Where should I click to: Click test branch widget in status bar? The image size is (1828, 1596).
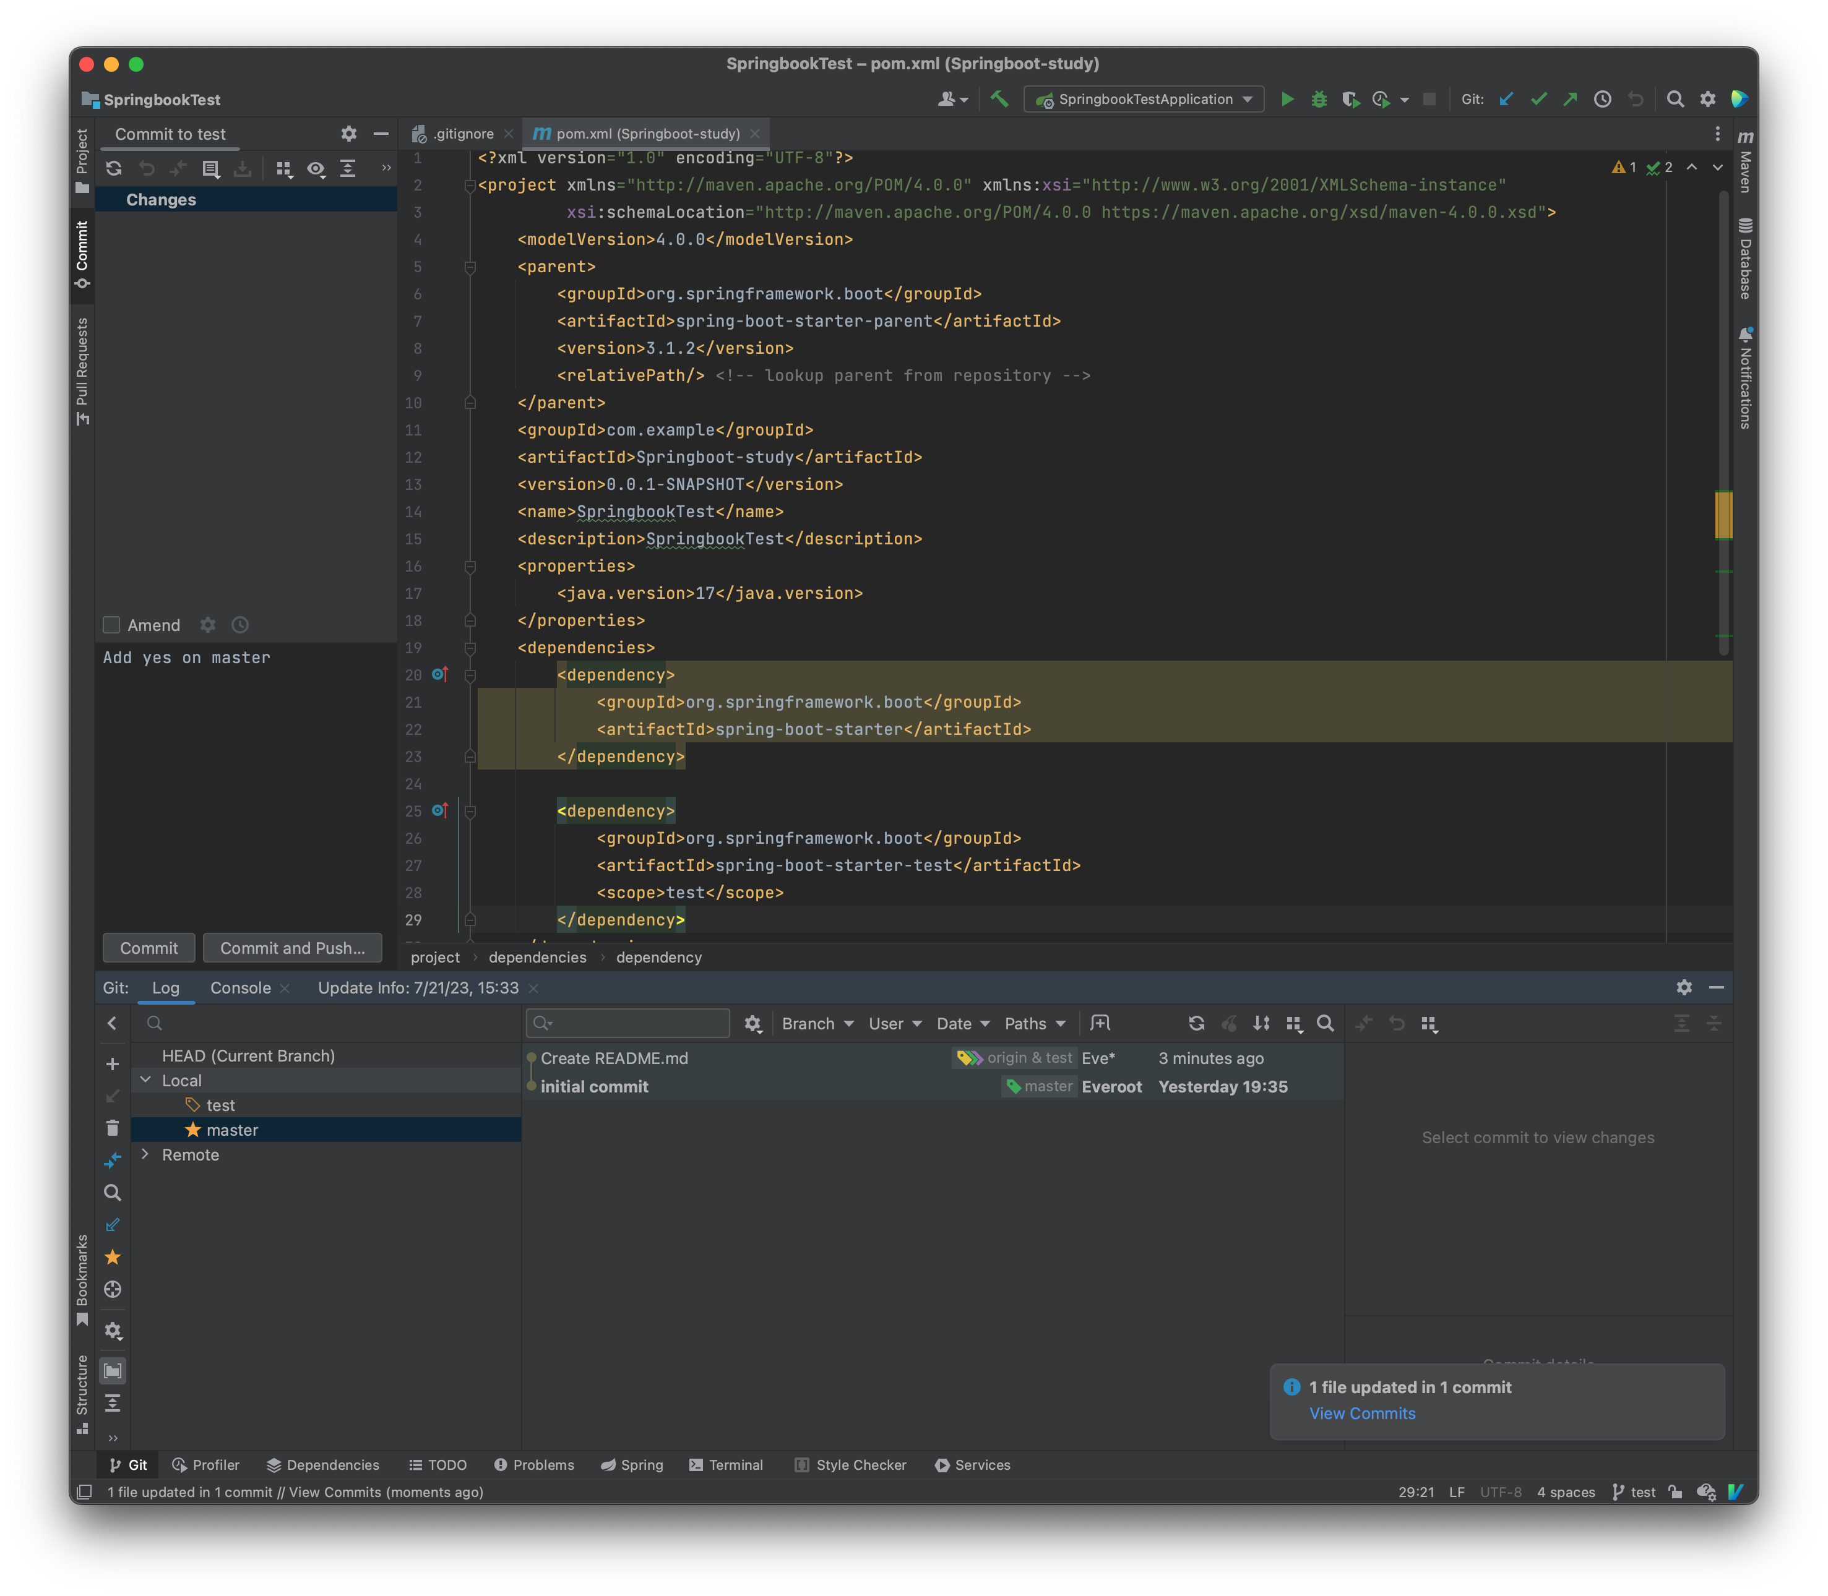(1634, 1492)
